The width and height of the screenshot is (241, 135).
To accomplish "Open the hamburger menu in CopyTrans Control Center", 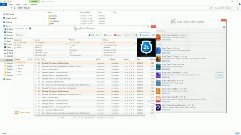I will click(224, 27).
